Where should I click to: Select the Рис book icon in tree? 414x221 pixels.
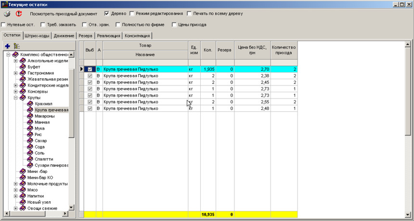tap(30, 135)
